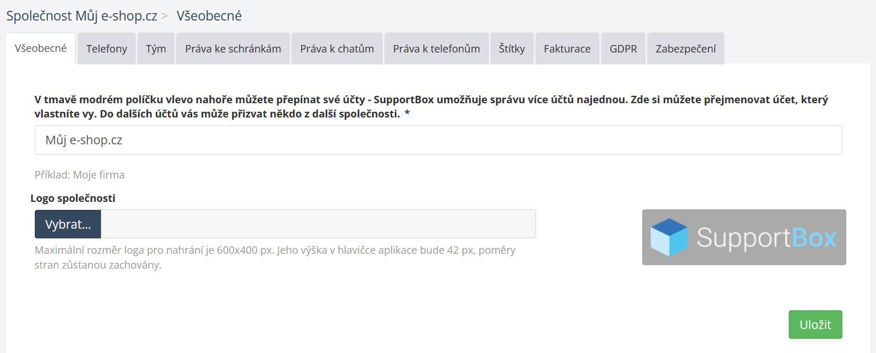This screenshot has height=353, width=876.
Task: Select the GDPR tab
Action: (x=623, y=48)
